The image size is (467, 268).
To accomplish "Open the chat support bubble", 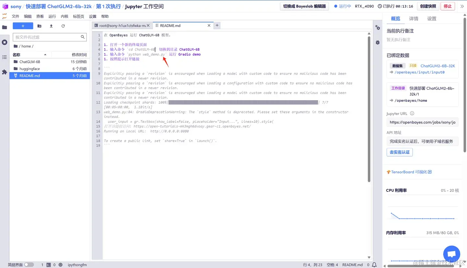I will click(452, 254).
